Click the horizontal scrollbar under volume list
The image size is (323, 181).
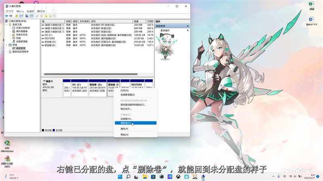click(x=90, y=74)
